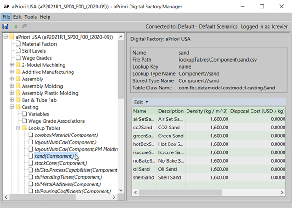Open the Help menu

tap(45, 17)
